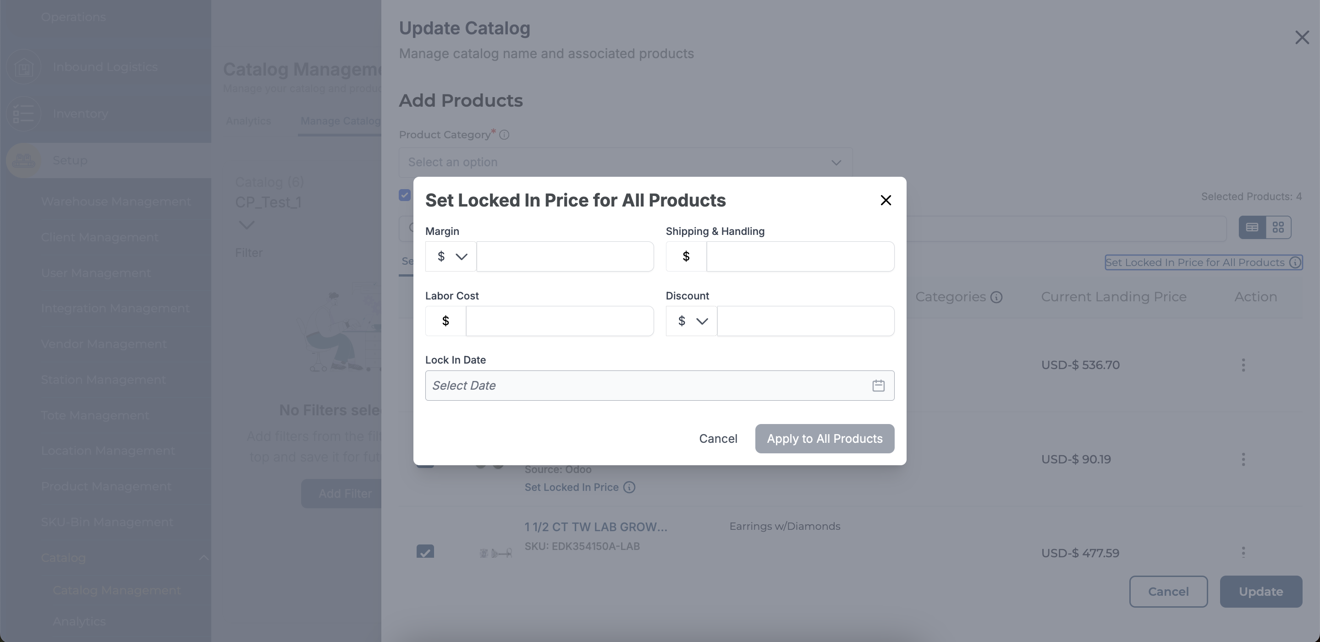The width and height of the screenshot is (1320, 642).
Task: Open action menu for USD-$ 536.70 product
Action: (x=1243, y=365)
